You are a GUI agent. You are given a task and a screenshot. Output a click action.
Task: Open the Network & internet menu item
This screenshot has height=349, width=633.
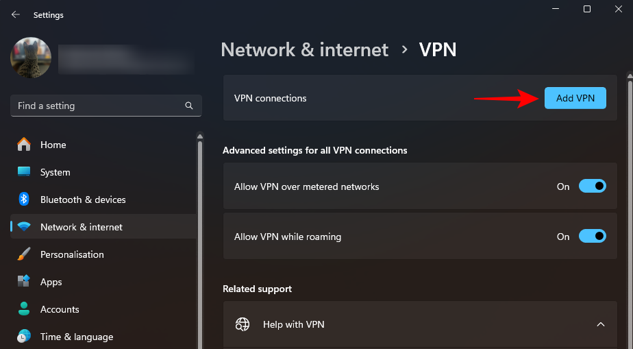(82, 227)
